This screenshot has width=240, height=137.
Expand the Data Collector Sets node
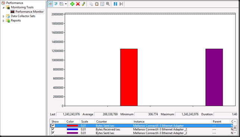click(x=3, y=16)
